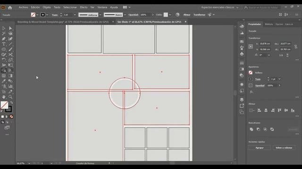Open the Asset Export panel icon
302x169 pixels.
242,106
